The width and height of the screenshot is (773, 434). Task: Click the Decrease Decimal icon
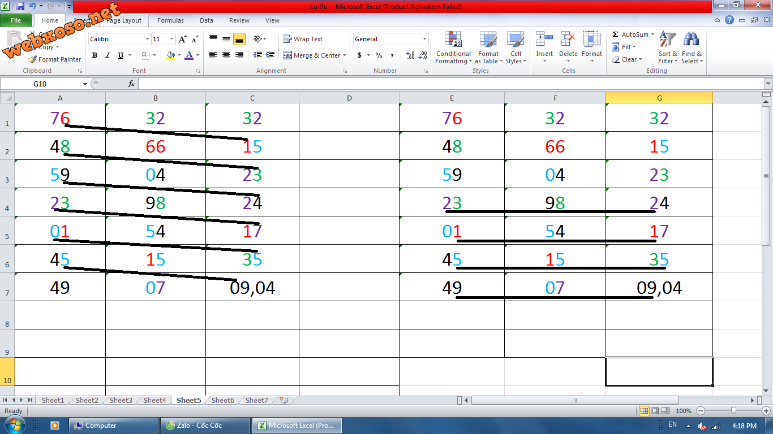point(423,55)
